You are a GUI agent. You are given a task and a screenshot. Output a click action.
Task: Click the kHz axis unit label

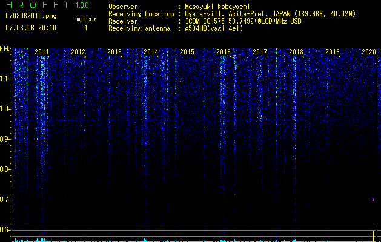coord(5,49)
